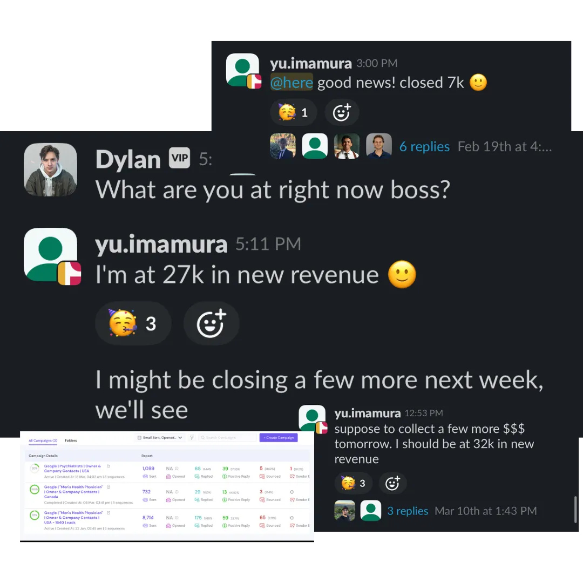The image size is (583, 583).
Task: Switch to the All Campaigns (3) tab
Action: [43, 440]
